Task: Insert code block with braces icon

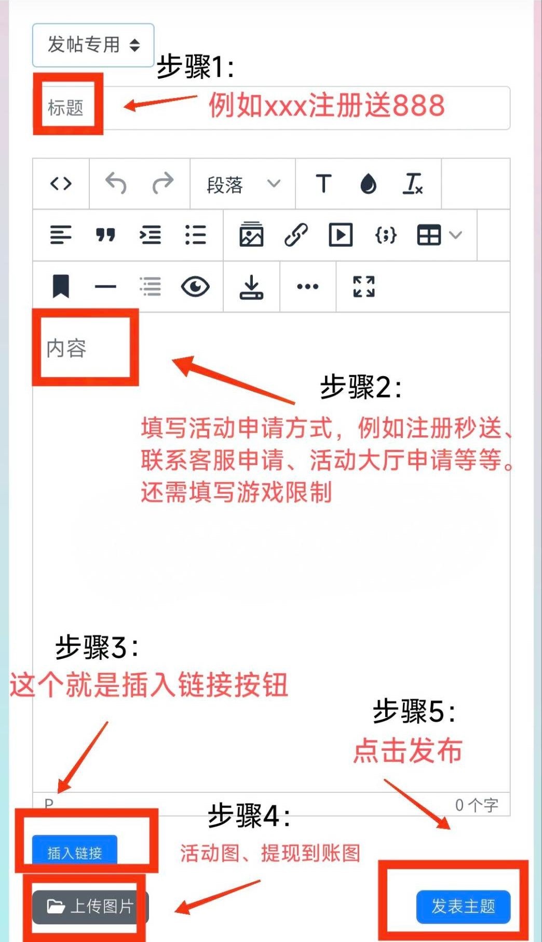Action: click(x=386, y=235)
